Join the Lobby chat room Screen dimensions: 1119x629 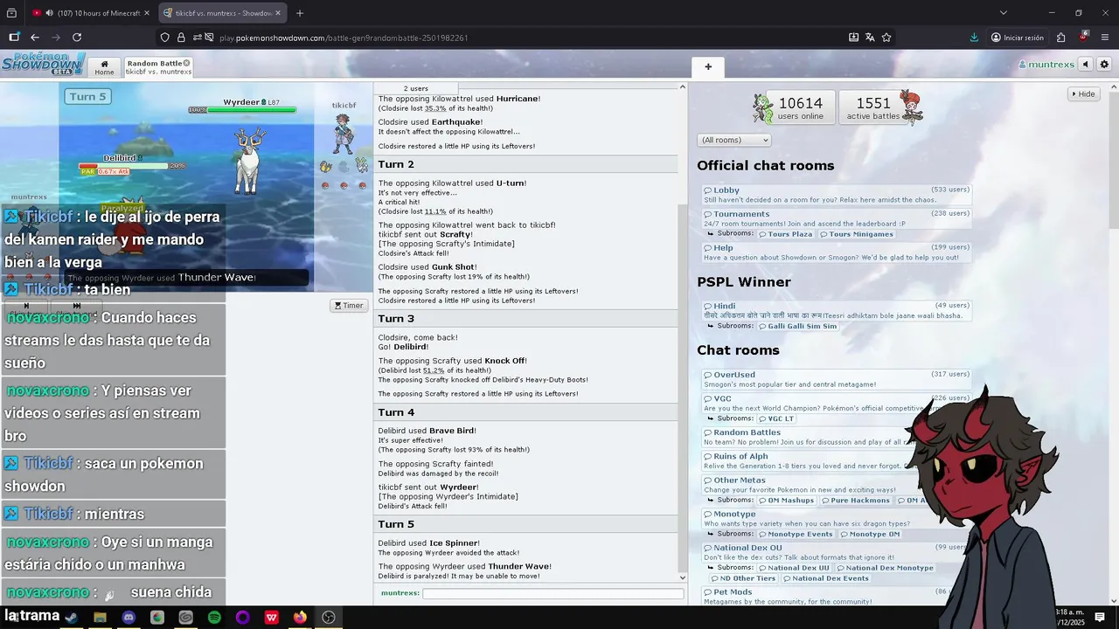pyautogui.click(x=837, y=194)
